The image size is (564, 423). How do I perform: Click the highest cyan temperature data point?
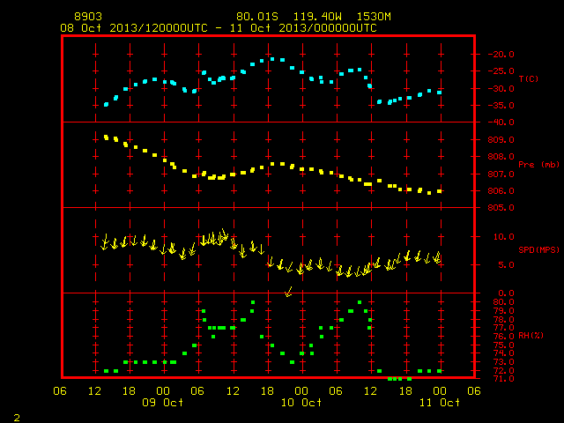pos(272,59)
